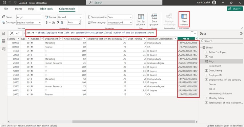Click Update available status link

pos(225,126)
